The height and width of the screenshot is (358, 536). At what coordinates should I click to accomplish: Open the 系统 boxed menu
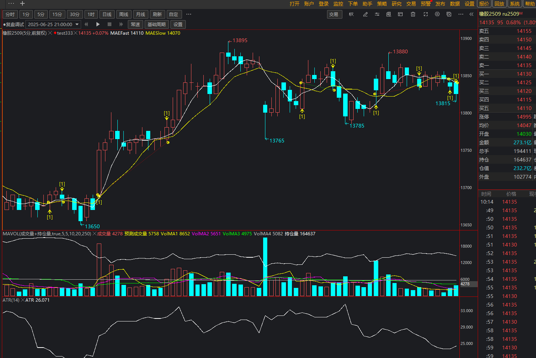tap(515, 4)
